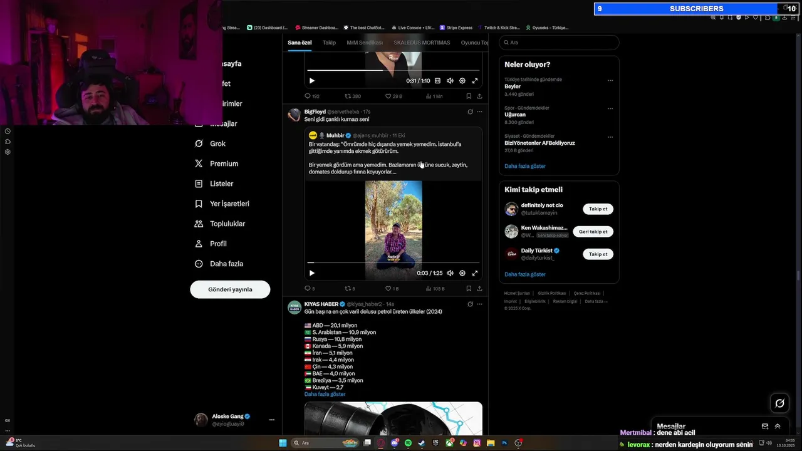Open Daha fazla in the left navigation
Viewport: 802px width, 451px height.
click(x=219, y=264)
